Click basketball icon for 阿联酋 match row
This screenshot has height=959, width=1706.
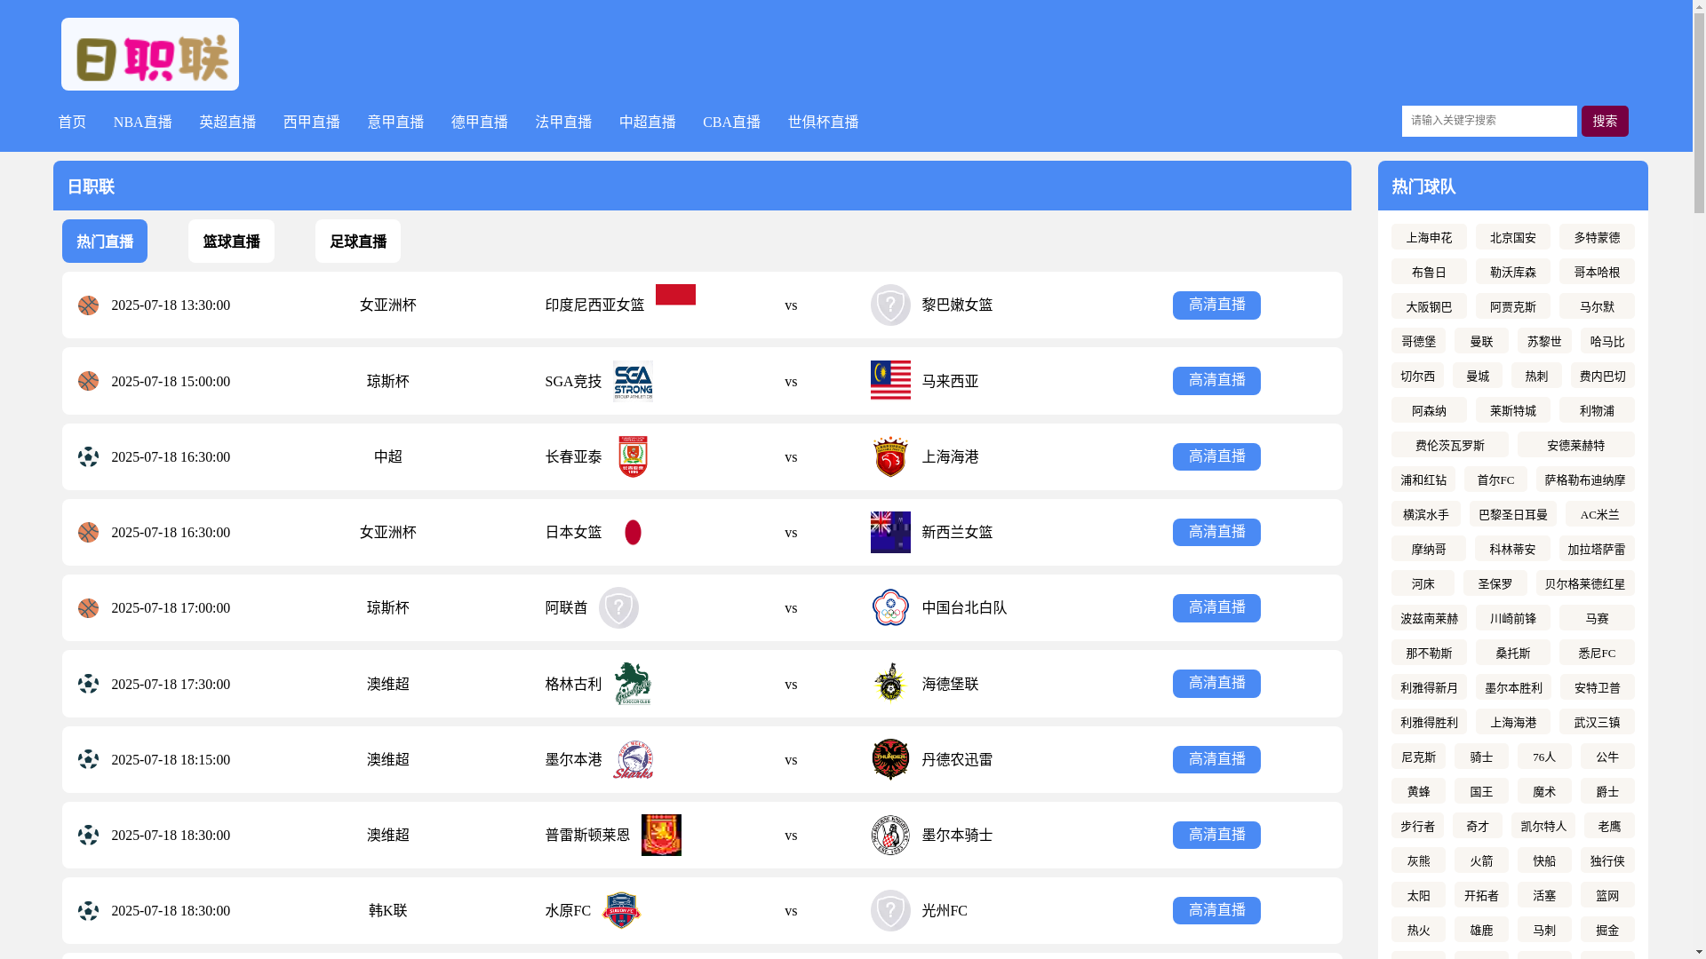[88, 608]
